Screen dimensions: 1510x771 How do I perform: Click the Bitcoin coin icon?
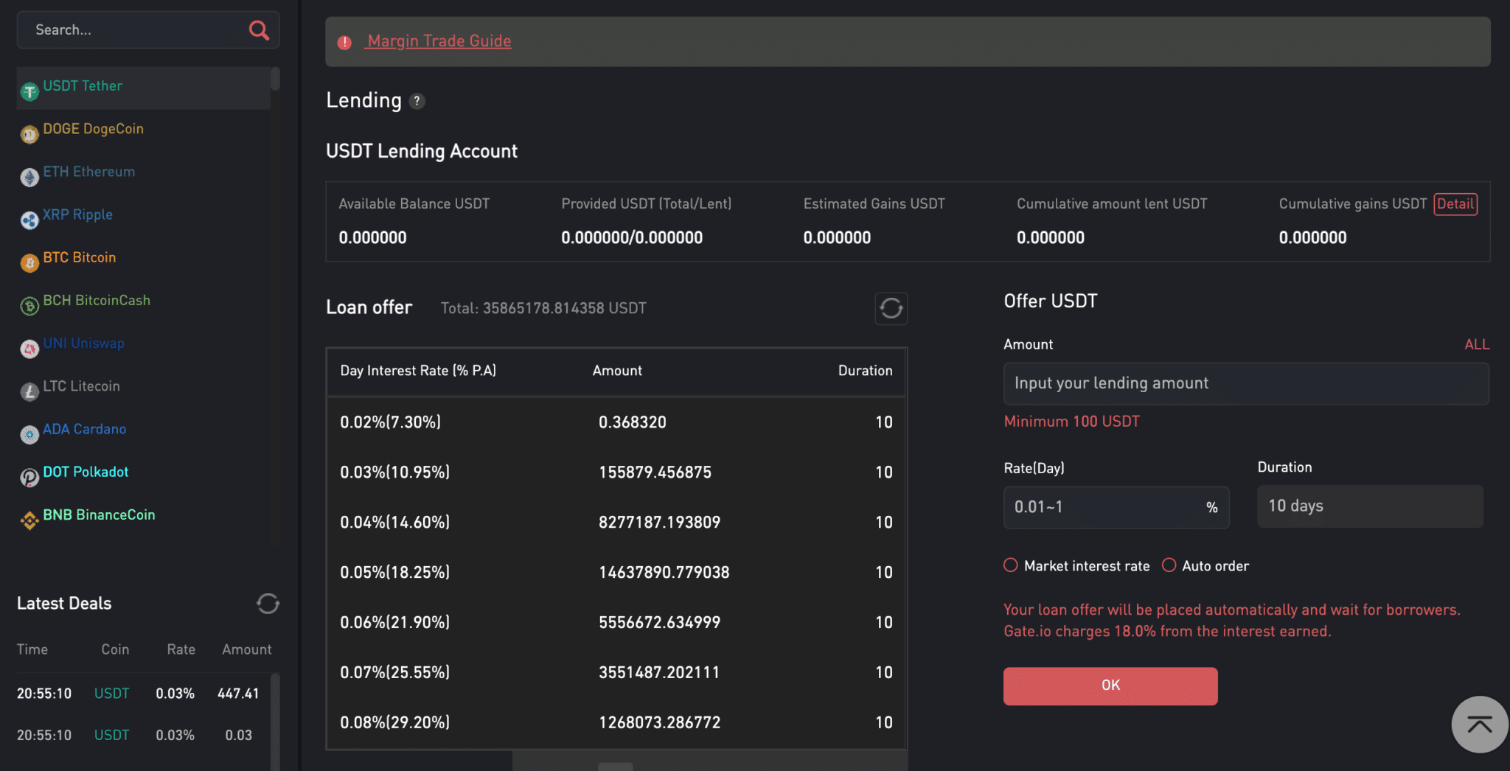point(29,263)
